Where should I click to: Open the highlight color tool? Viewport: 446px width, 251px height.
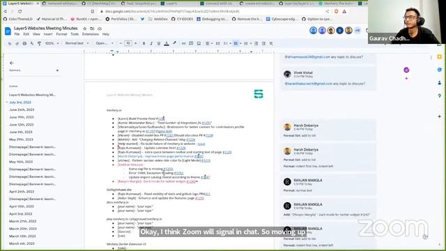coord(174,43)
